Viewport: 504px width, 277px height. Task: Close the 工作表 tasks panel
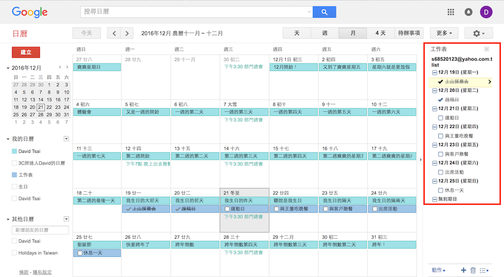pos(486,49)
